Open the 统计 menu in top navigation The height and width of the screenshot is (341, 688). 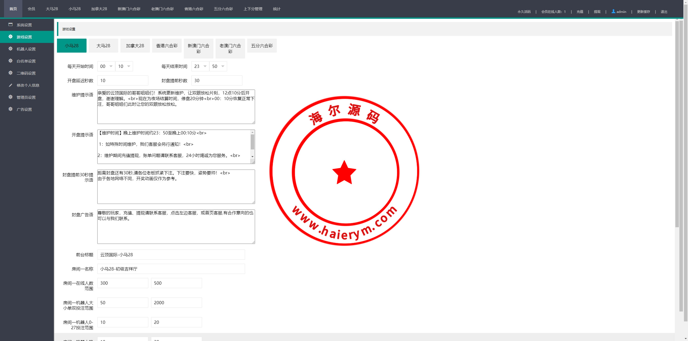pos(277,9)
